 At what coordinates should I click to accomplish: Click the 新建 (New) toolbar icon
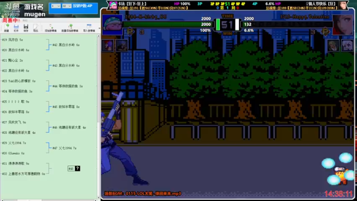[7, 28]
